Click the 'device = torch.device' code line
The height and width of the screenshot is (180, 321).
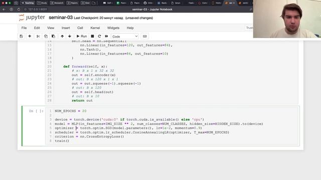pos(129,119)
